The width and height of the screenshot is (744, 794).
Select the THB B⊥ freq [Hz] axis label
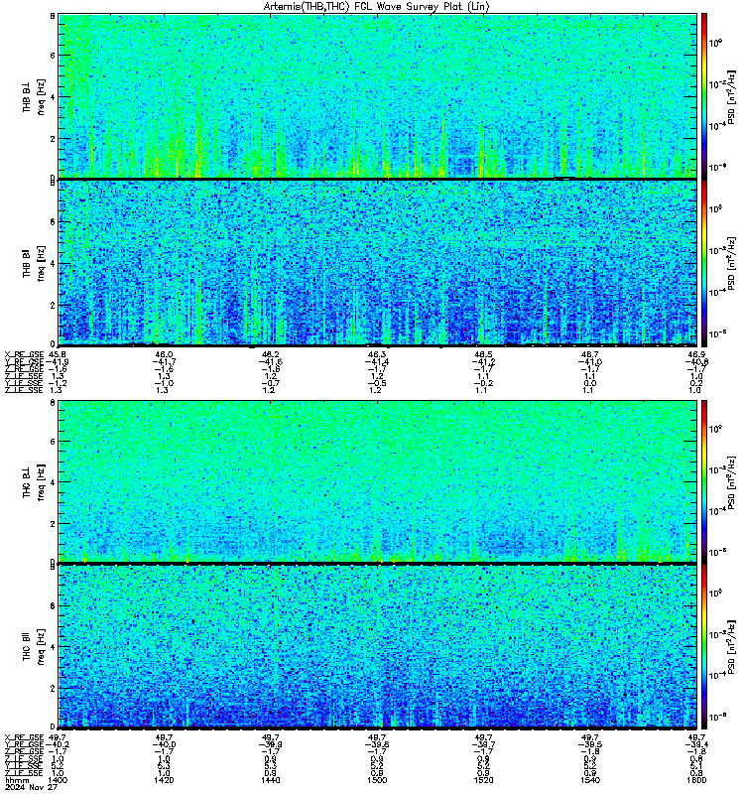click(x=34, y=96)
